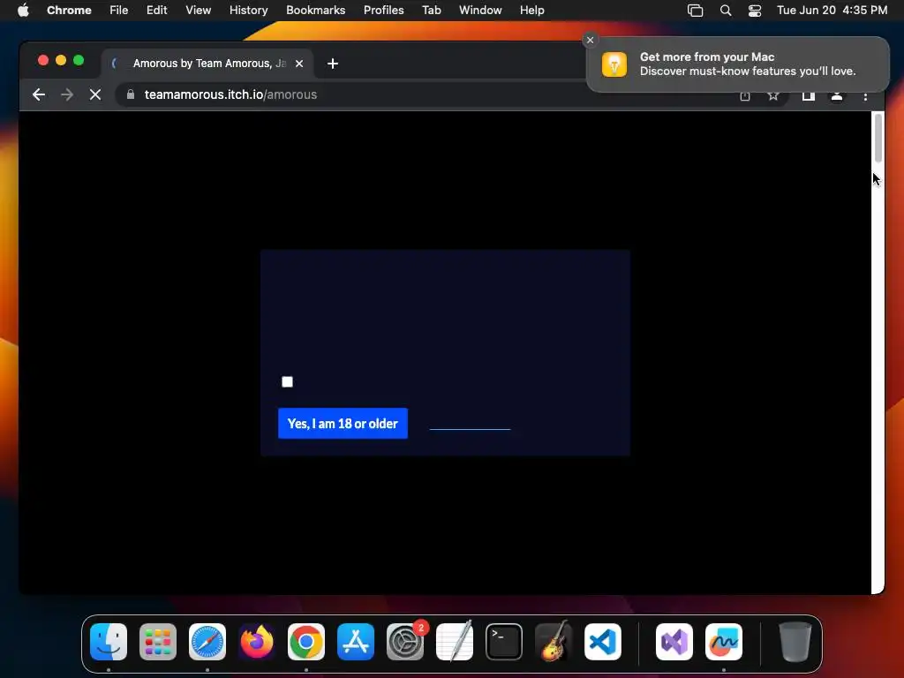The width and height of the screenshot is (904, 678).
Task: Open the History menu
Action: [x=248, y=11]
